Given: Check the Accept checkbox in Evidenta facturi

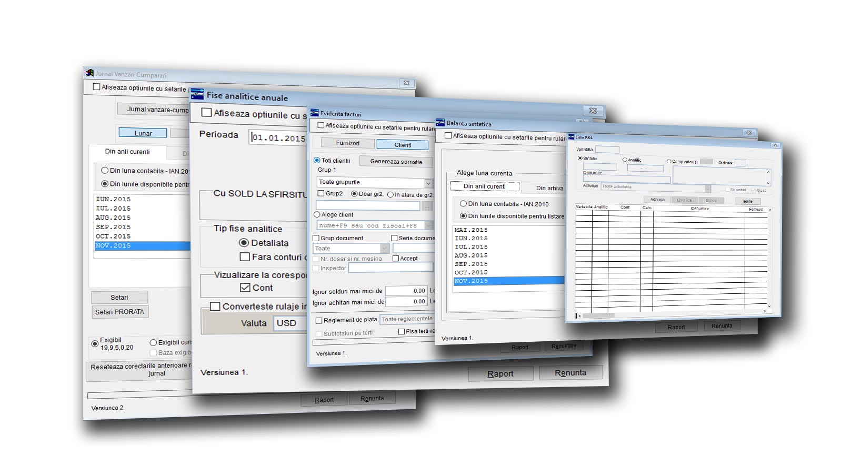Looking at the screenshot, I should tap(396, 258).
